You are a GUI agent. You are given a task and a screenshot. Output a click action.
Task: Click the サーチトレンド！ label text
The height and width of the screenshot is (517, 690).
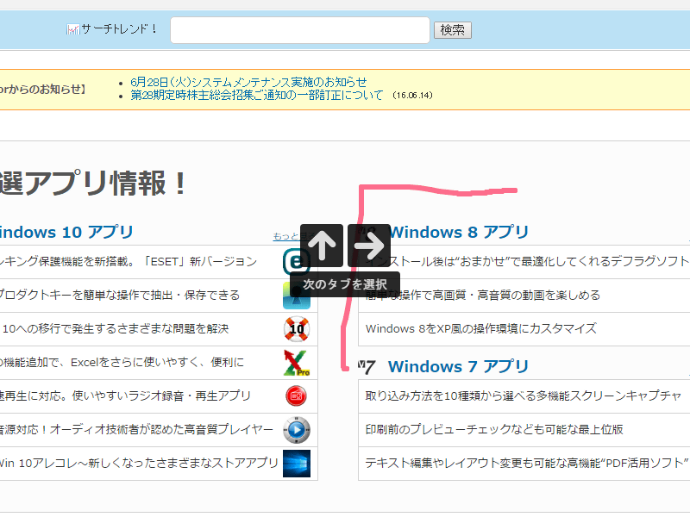point(120,29)
